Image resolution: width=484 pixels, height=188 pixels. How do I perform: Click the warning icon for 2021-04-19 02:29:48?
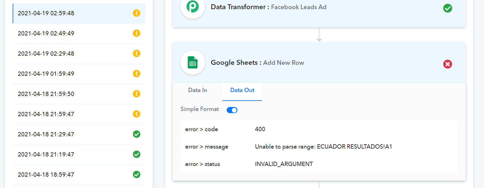coord(136,53)
